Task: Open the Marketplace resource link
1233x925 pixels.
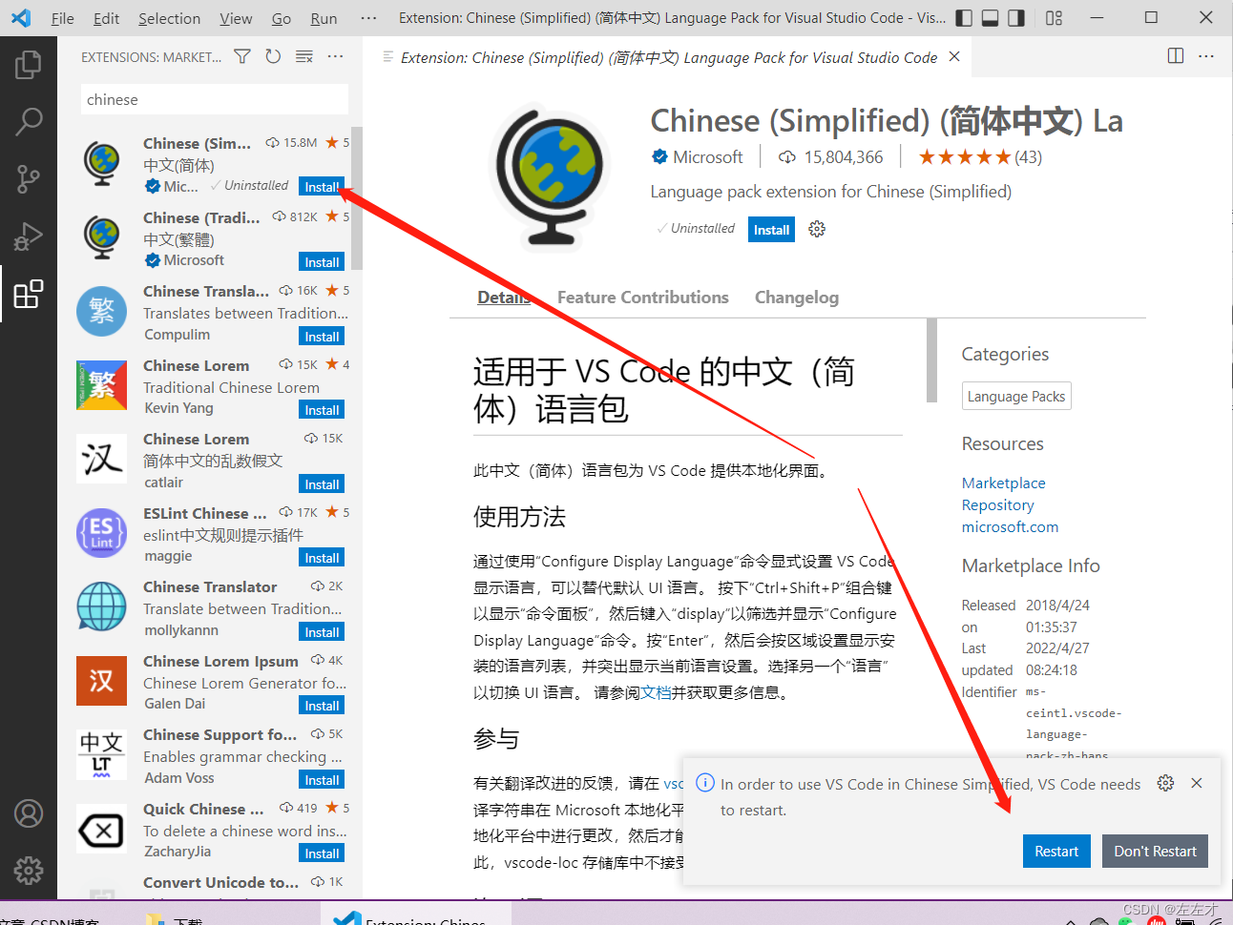Action: click(1003, 483)
